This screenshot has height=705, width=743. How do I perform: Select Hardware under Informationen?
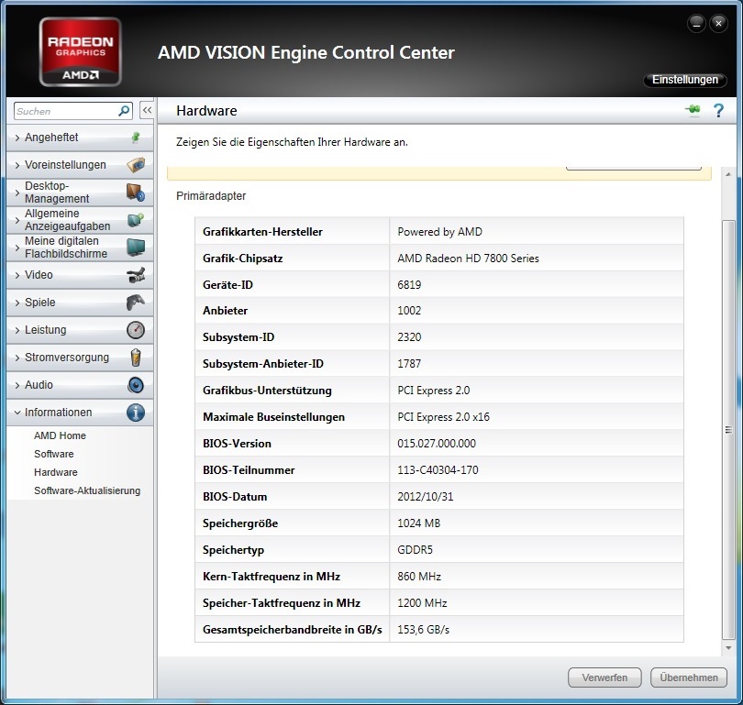tap(55, 472)
